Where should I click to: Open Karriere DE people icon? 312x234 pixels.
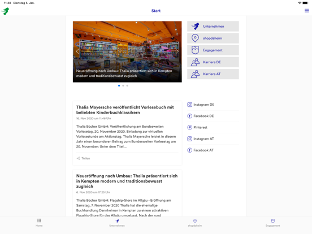coord(195,62)
